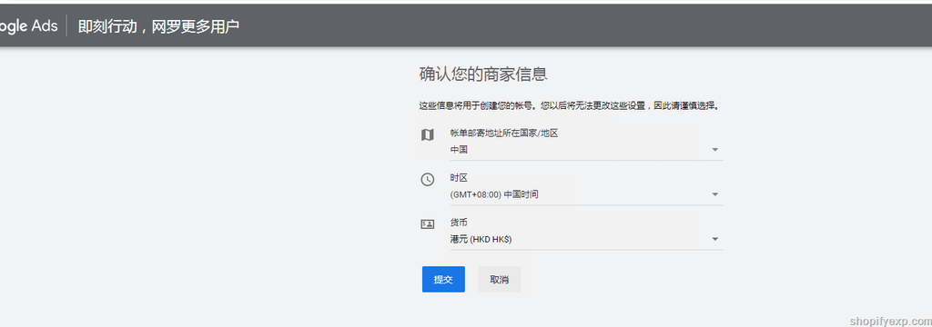
Task: Open the 港元 (HKD HK$) currency dropdown
Action: [x=586, y=239]
